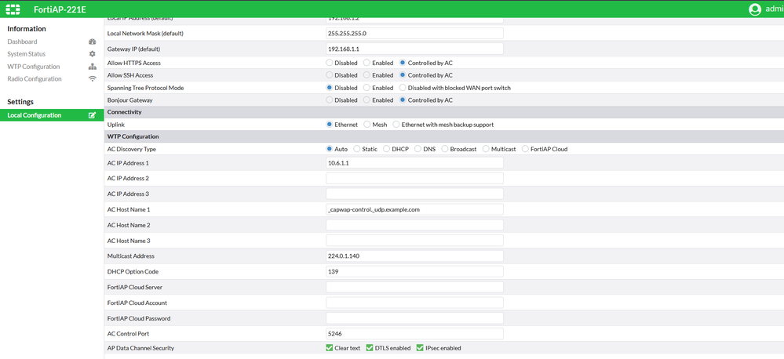Image resolution: width=784 pixels, height=359 pixels.
Task: Set Bonjour Gateway to Controlled by AC
Action: pos(403,100)
